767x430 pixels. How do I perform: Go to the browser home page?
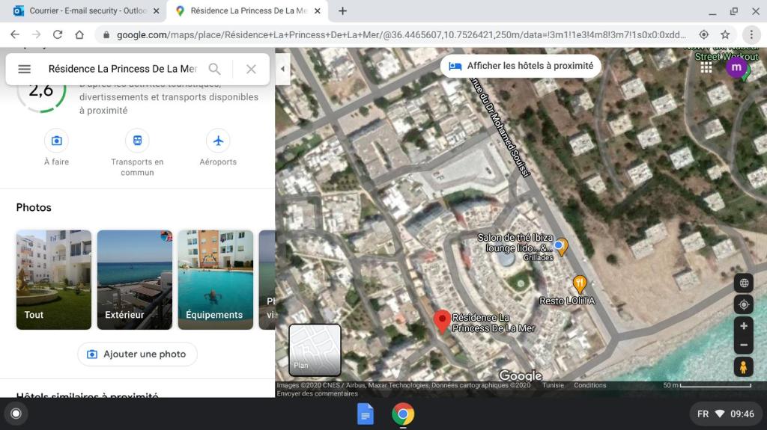(x=79, y=34)
